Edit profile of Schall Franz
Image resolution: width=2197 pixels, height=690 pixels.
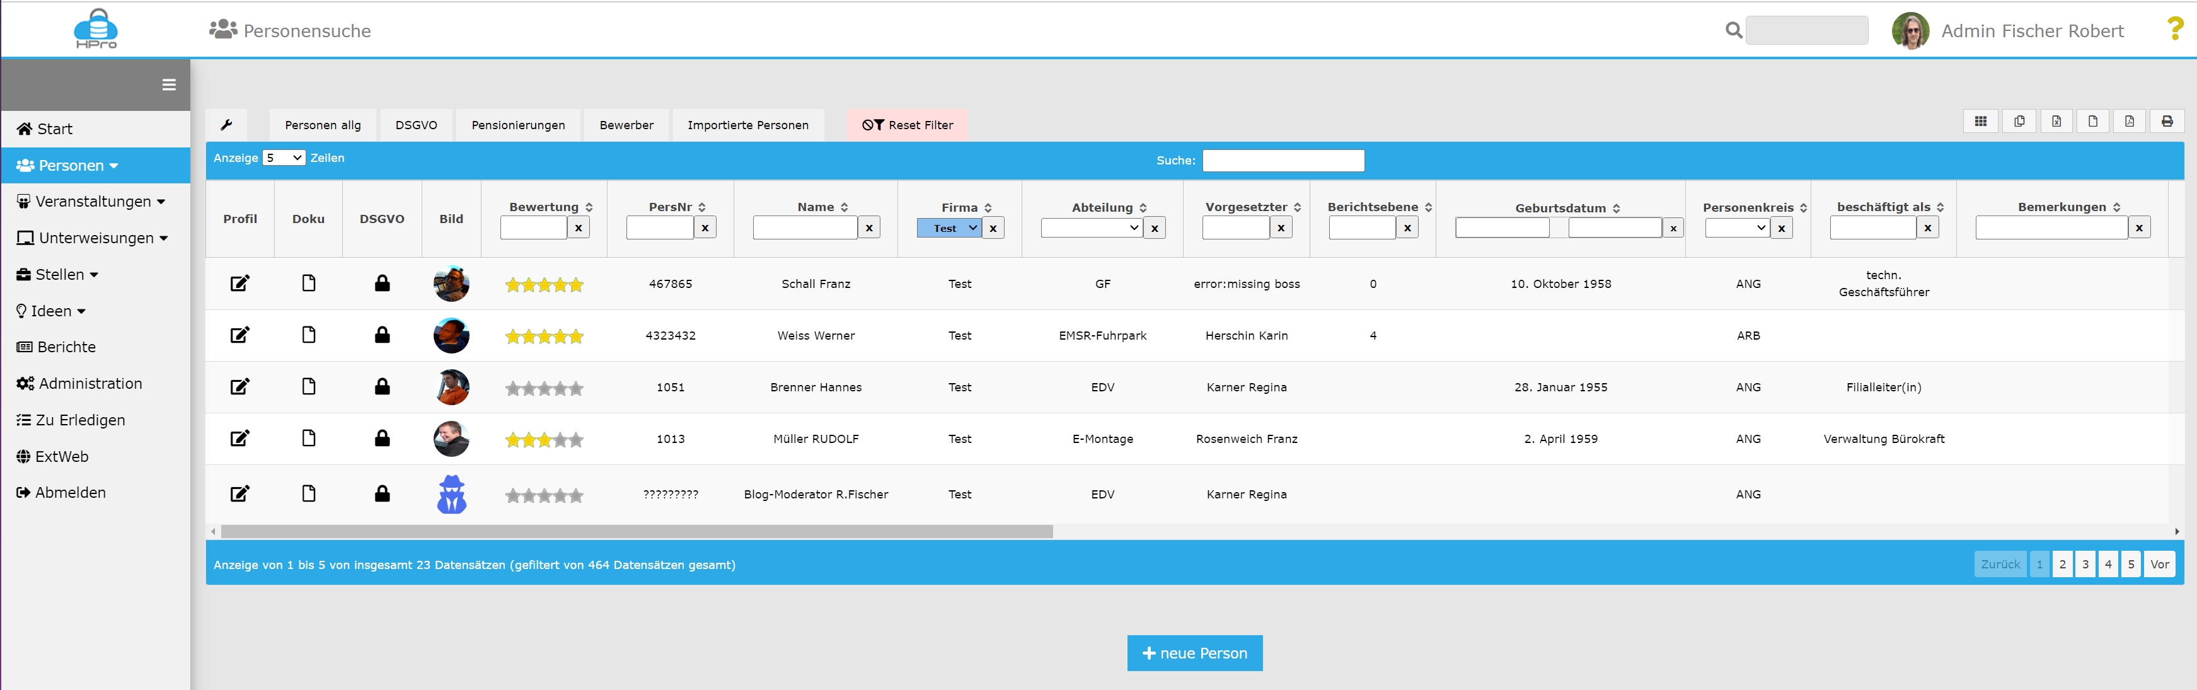pos(239,283)
